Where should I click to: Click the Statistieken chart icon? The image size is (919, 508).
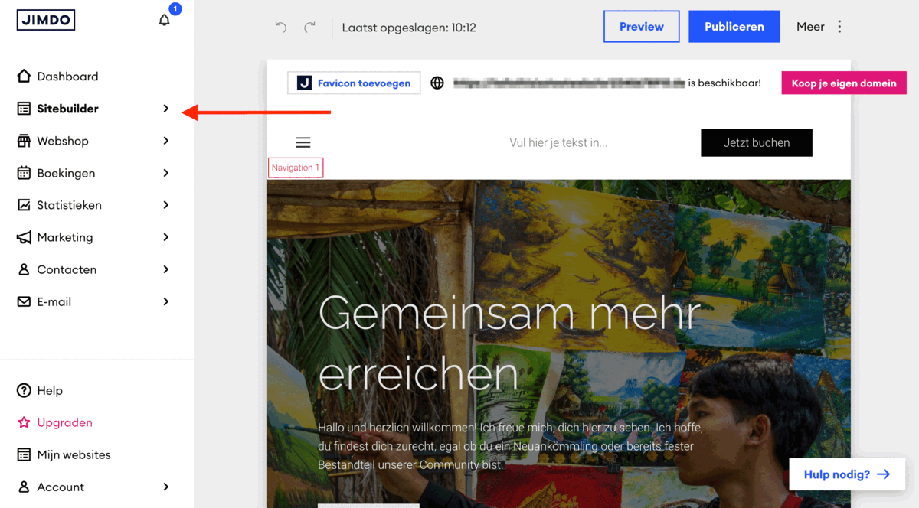(x=24, y=205)
